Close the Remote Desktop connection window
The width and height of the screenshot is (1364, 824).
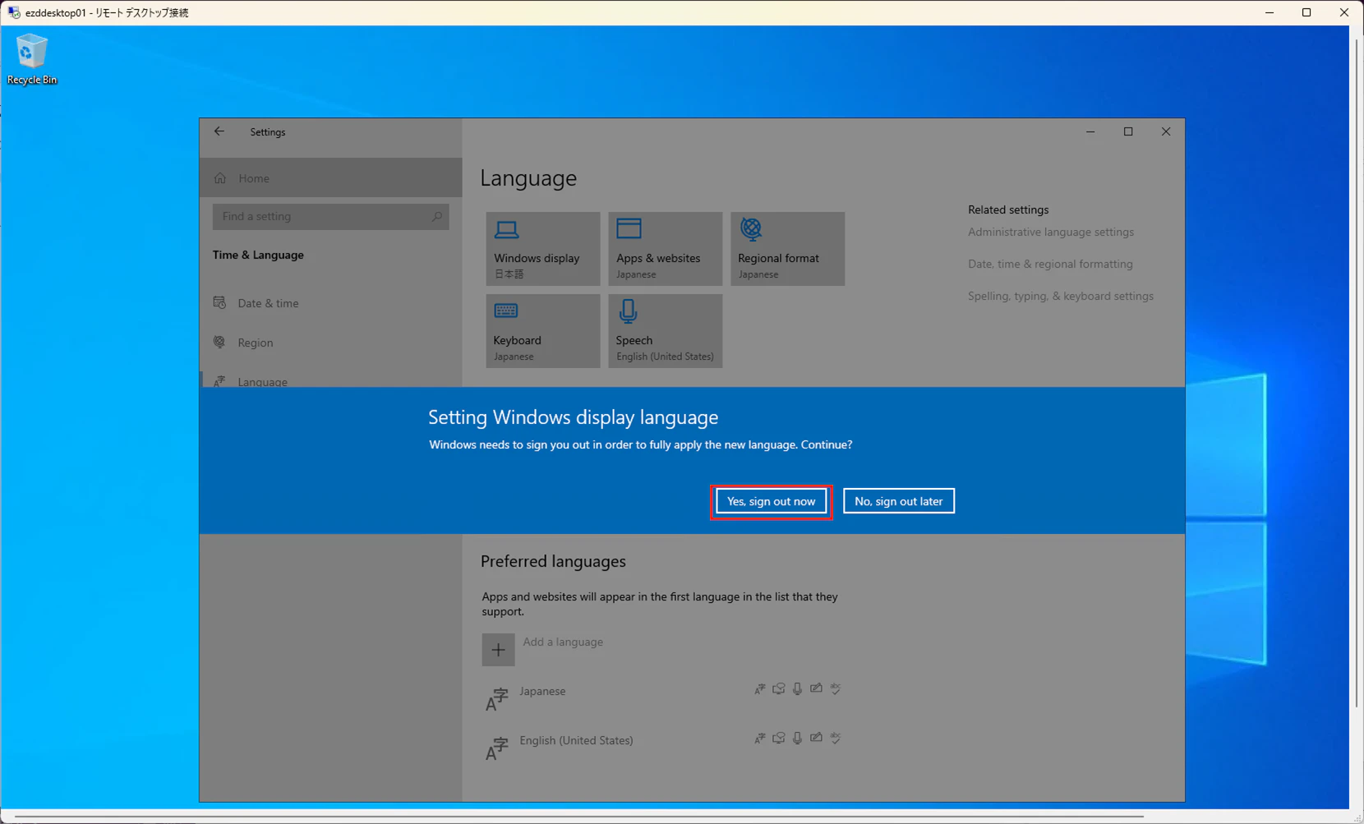(x=1344, y=12)
